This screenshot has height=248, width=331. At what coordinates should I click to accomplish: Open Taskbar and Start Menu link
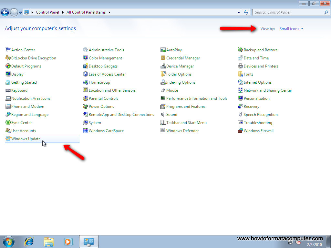point(186,123)
